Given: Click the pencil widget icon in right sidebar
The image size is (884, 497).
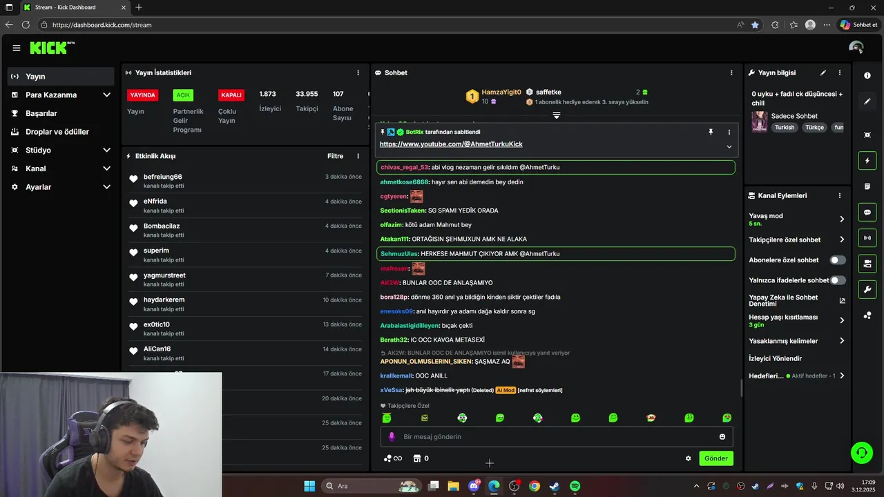Looking at the screenshot, I should point(867,101).
